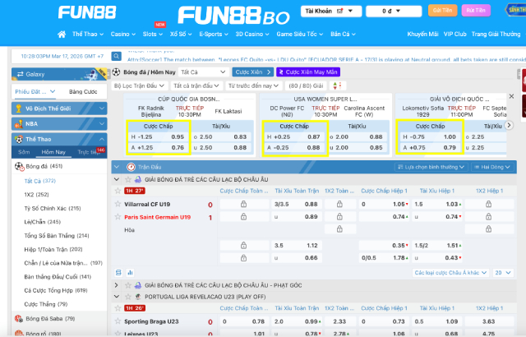Click the Rút Tiền withdraw button

[476, 11]
